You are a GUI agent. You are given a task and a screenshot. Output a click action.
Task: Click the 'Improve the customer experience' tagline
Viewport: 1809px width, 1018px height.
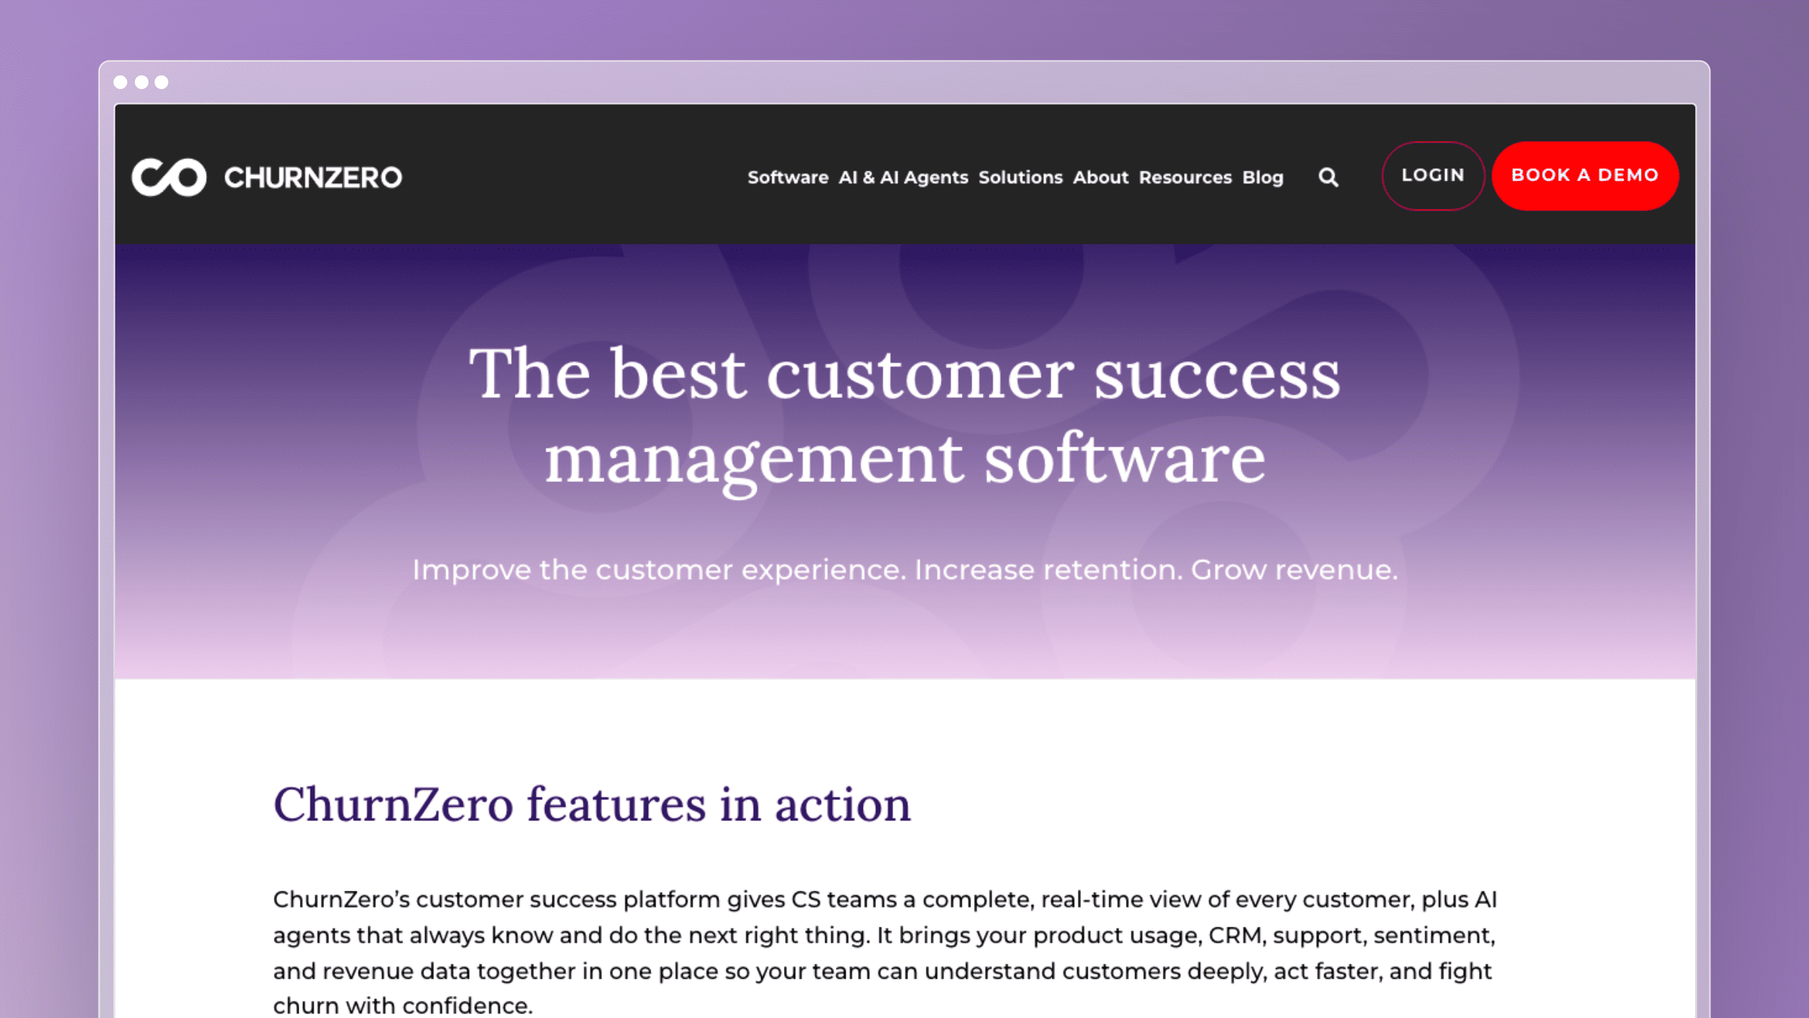904,570
